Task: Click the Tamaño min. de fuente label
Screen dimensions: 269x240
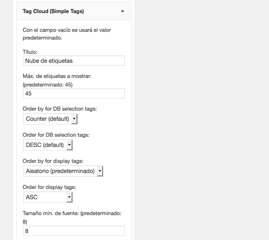Action: tap(71, 213)
